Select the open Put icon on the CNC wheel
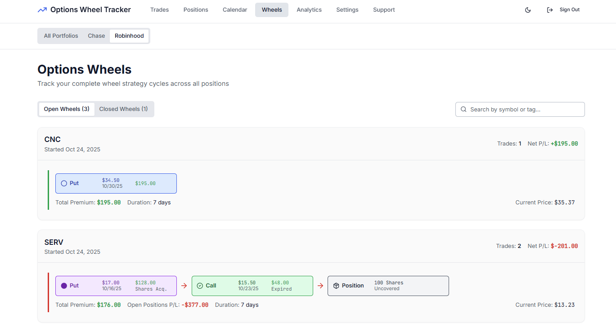The image size is (616, 327). coord(63,183)
